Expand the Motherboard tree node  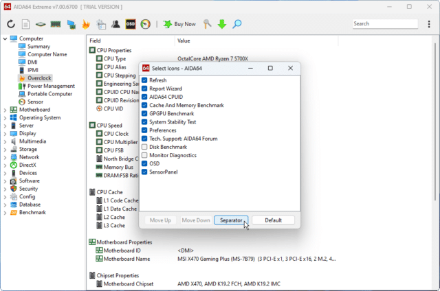coord(5,110)
